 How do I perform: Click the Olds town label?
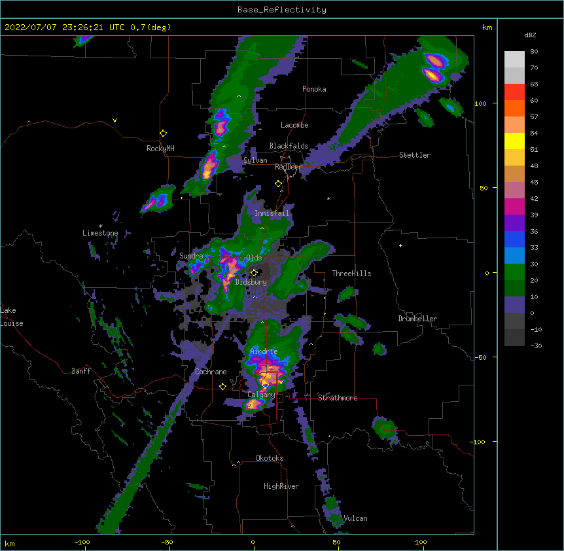[x=254, y=258]
